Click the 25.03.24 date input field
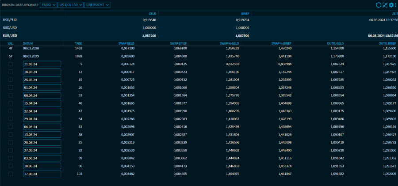398x186 pixels. [42, 80]
